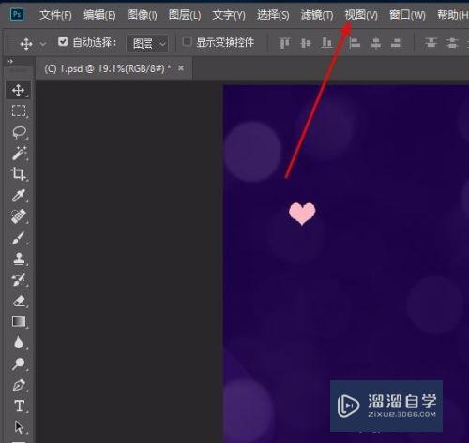Select the Path Selection tool
The width and height of the screenshot is (469, 443).
[19, 427]
